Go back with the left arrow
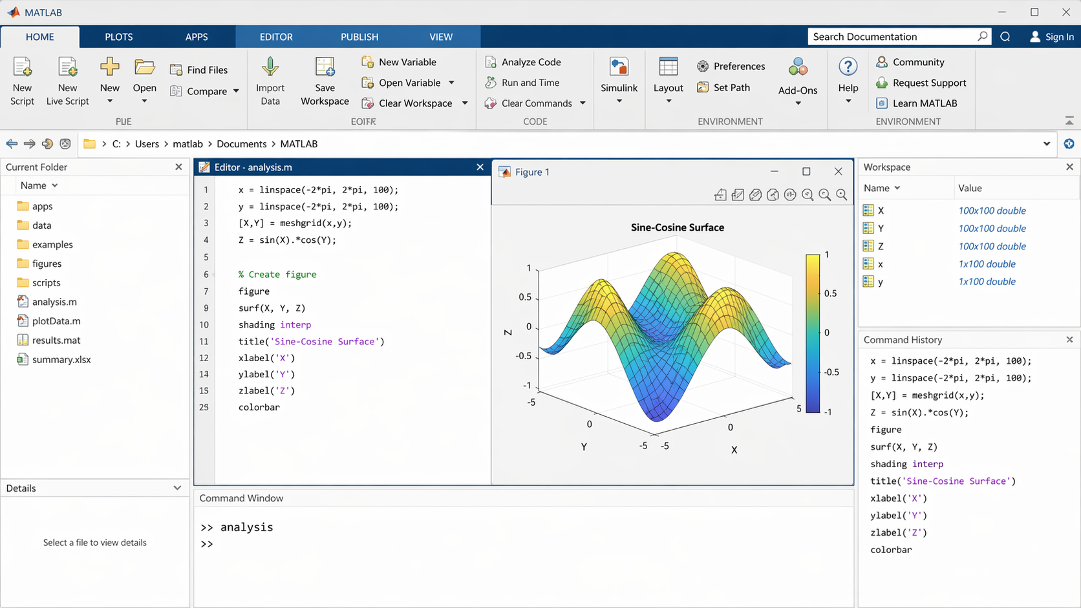Viewport: 1081px width, 608px height. click(x=12, y=144)
